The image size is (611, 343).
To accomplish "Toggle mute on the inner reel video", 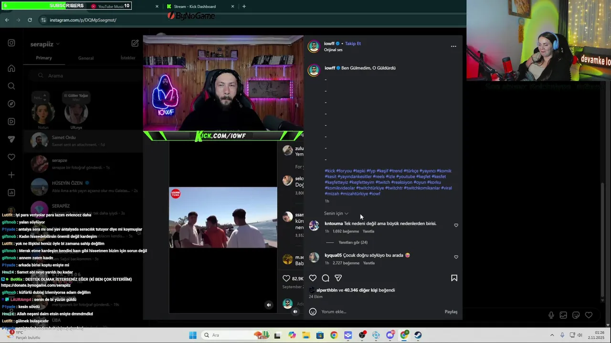I will point(269,305).
